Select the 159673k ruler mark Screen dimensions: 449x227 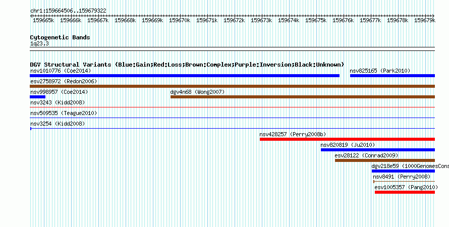[261, 20]
